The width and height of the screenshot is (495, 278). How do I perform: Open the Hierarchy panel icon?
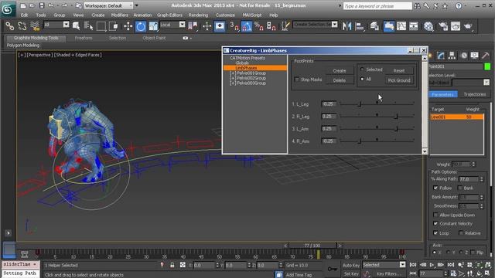coord(452,56)
